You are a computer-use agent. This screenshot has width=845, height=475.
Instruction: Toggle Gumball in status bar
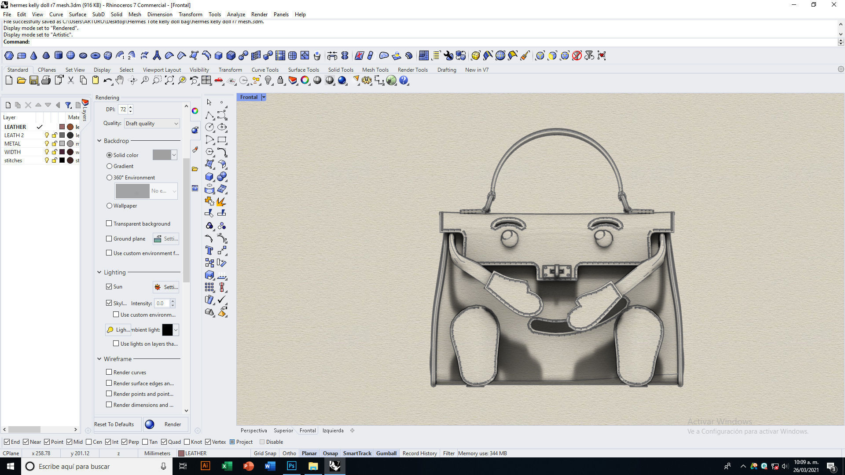click(x=386, y=453)
